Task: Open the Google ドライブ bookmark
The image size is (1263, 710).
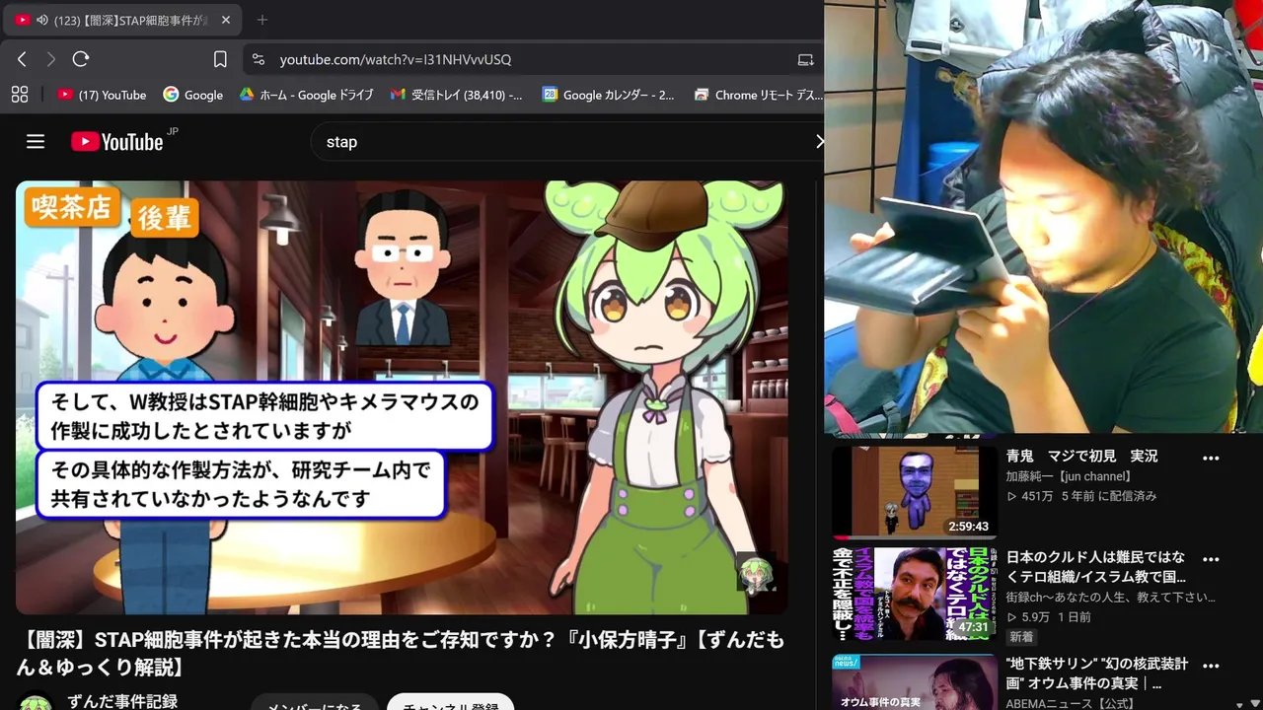Action: (x=306, y=95)
